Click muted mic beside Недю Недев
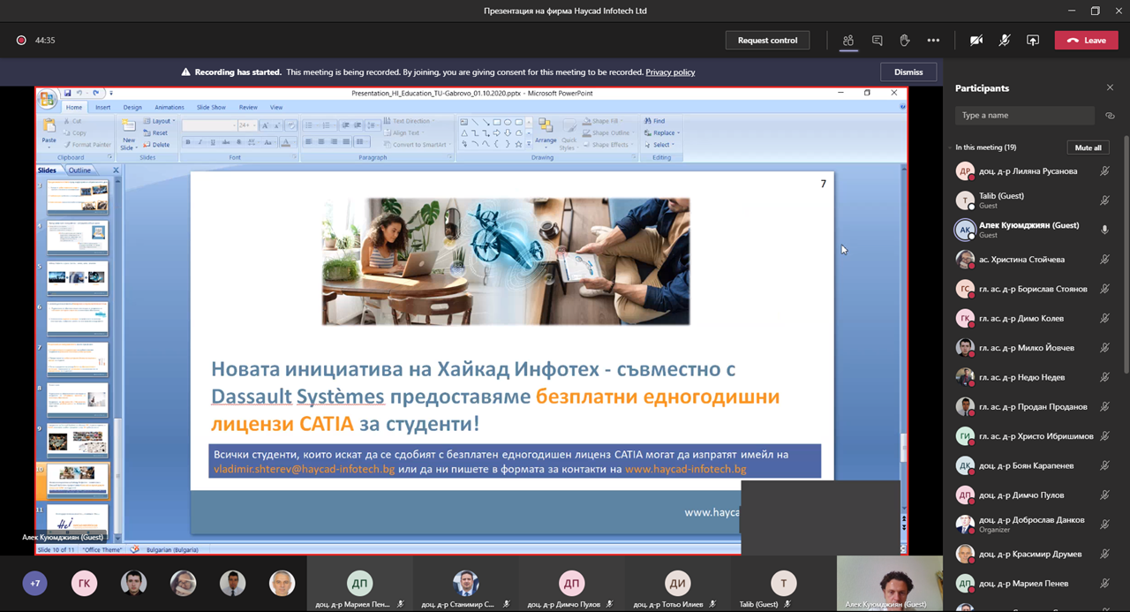Viewport: 1130px width, 612px height. tap(1104, 377)
